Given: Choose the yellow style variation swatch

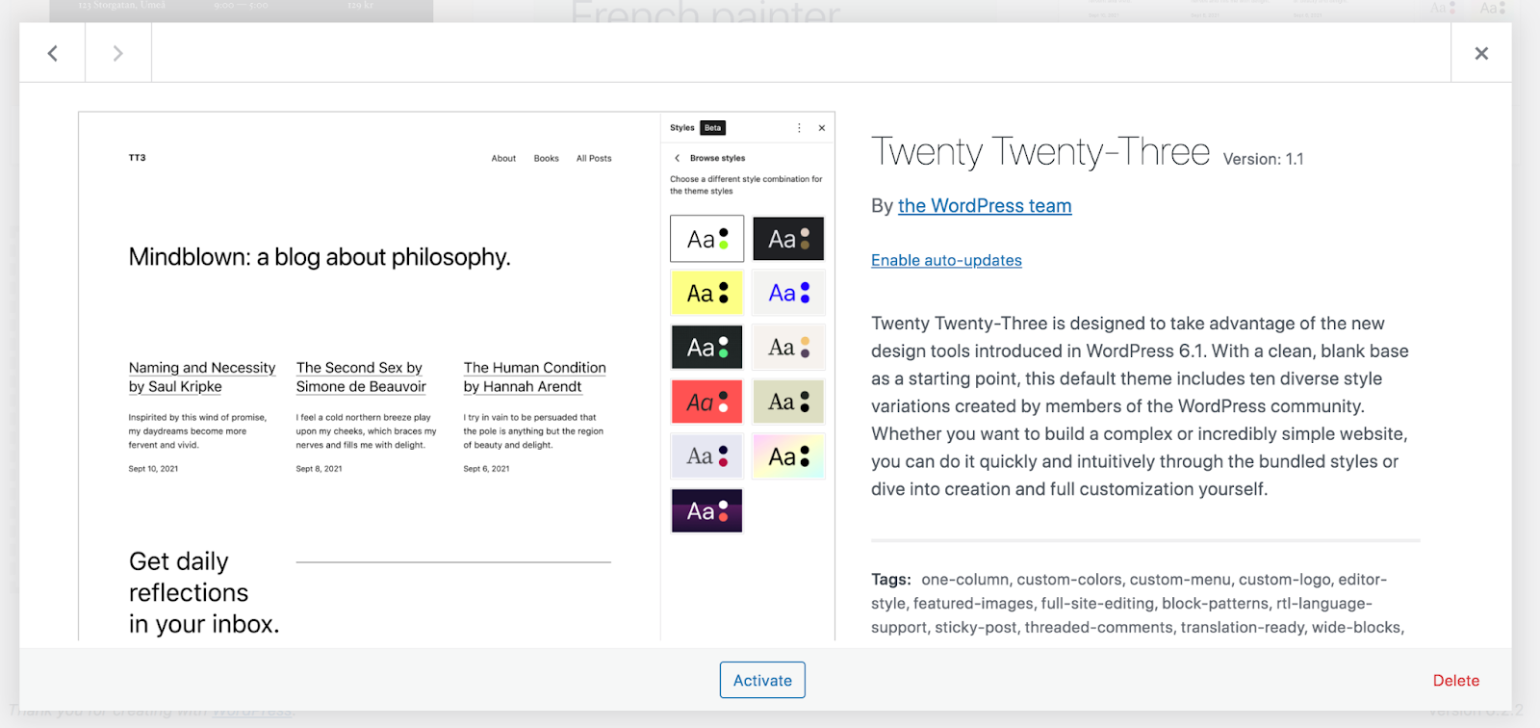Looking at the screenshot, I should point(706,293).
